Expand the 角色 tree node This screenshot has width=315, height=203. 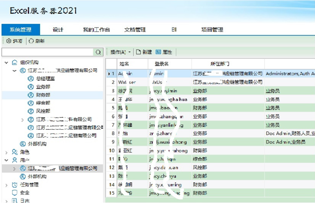6,152
